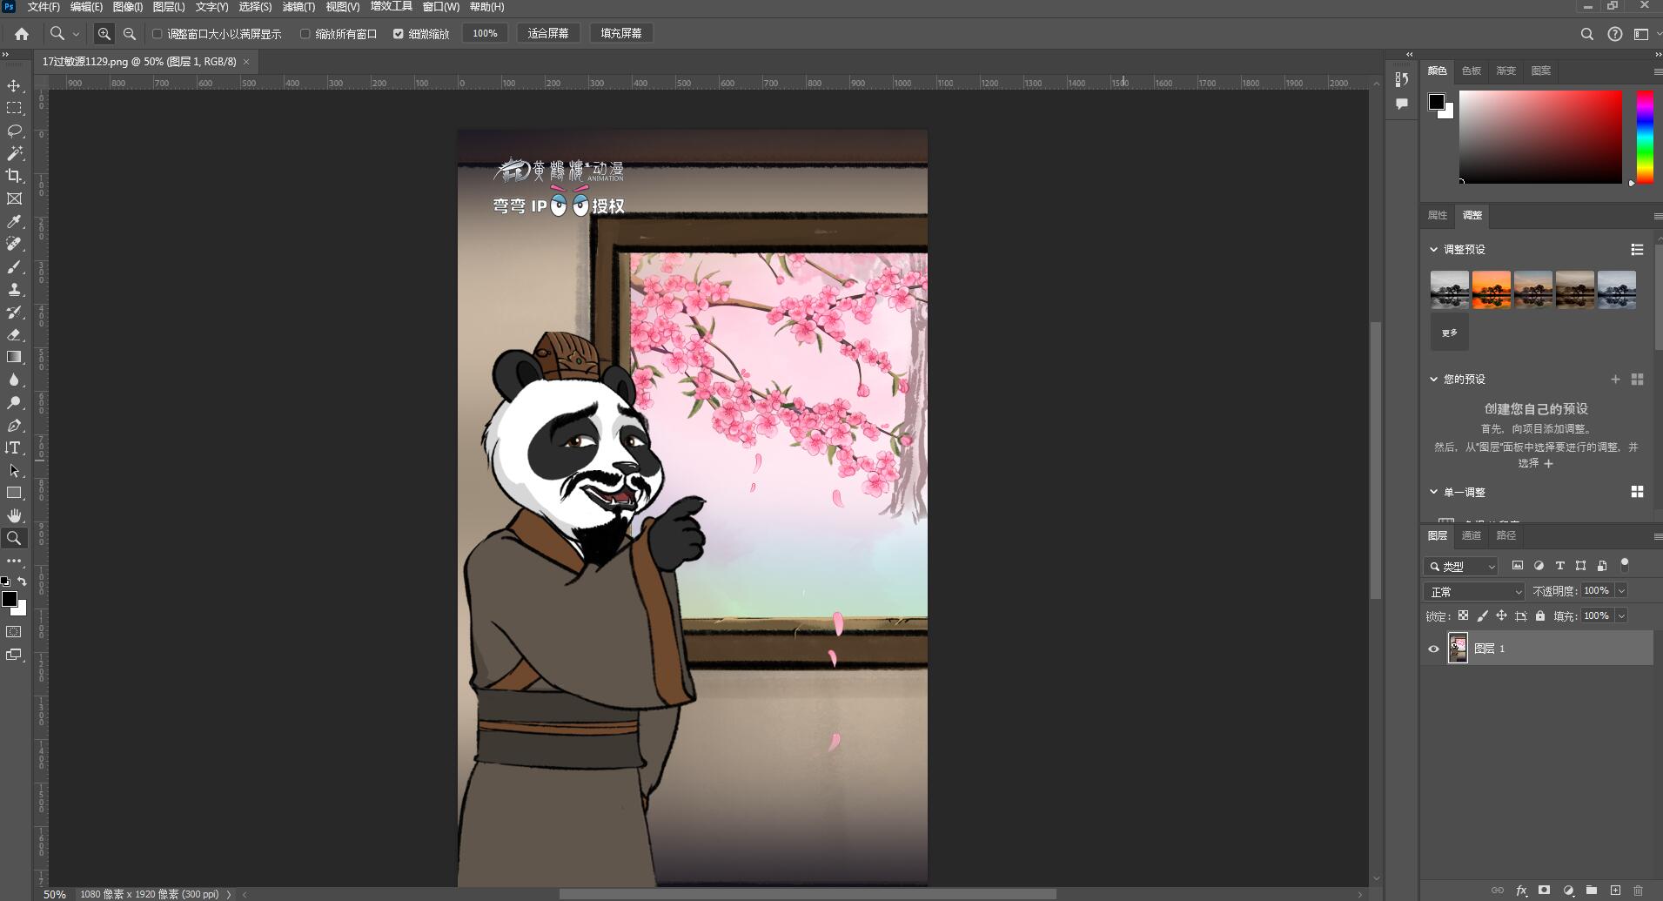
Task: Open the search icon at top right
Action: pyautogui.click(x=1587, y=34)
